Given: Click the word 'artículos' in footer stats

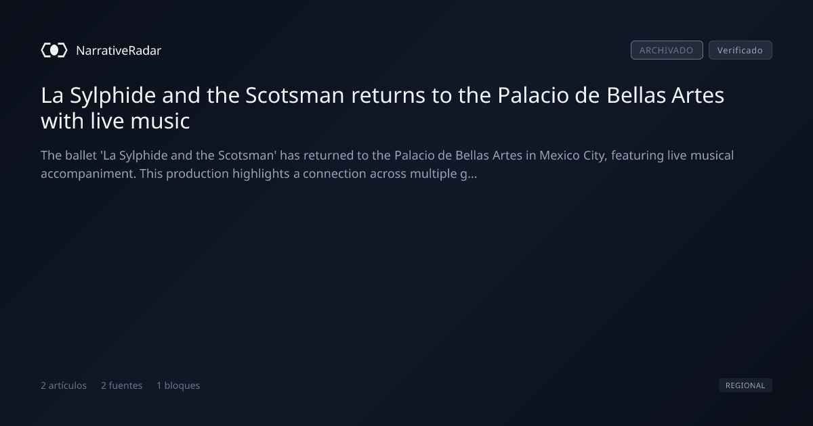Looking at the screenshot, I should click(68, 385).
